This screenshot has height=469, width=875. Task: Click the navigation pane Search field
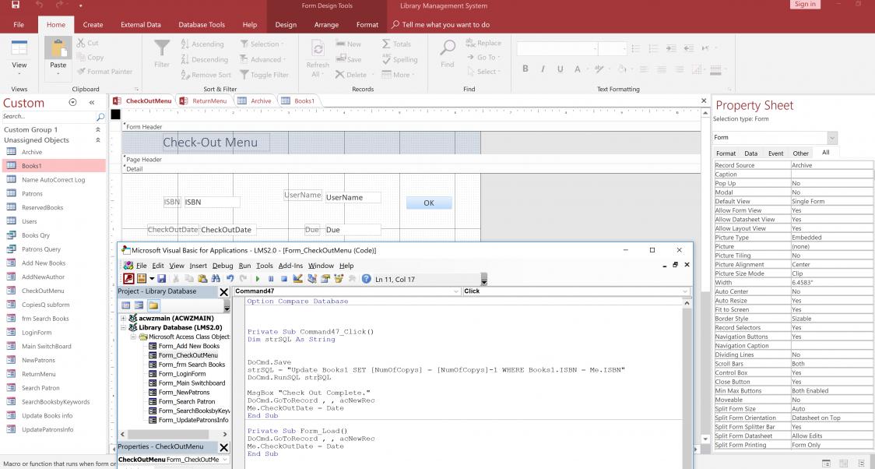tap(48, 117)
